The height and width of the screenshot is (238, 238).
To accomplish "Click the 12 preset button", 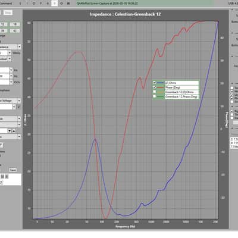I will pyautogui.click(x=3, y=24).
